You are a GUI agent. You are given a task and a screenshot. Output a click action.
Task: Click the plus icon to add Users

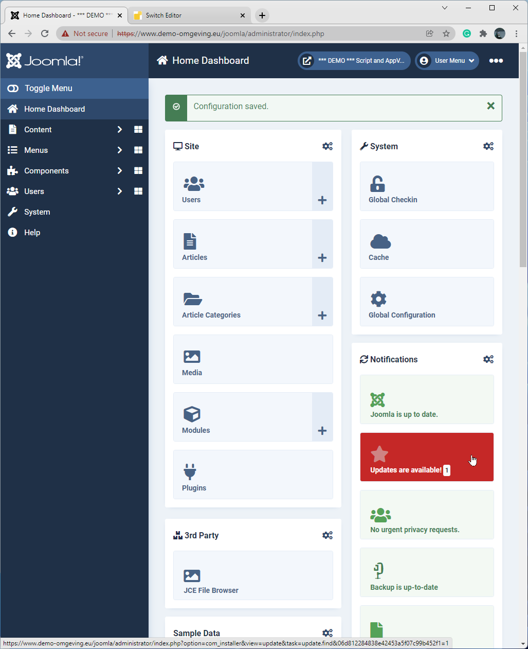point(322,200)
